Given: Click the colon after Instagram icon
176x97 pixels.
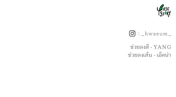Looking at the screenshot, I should tap(139, 33).
